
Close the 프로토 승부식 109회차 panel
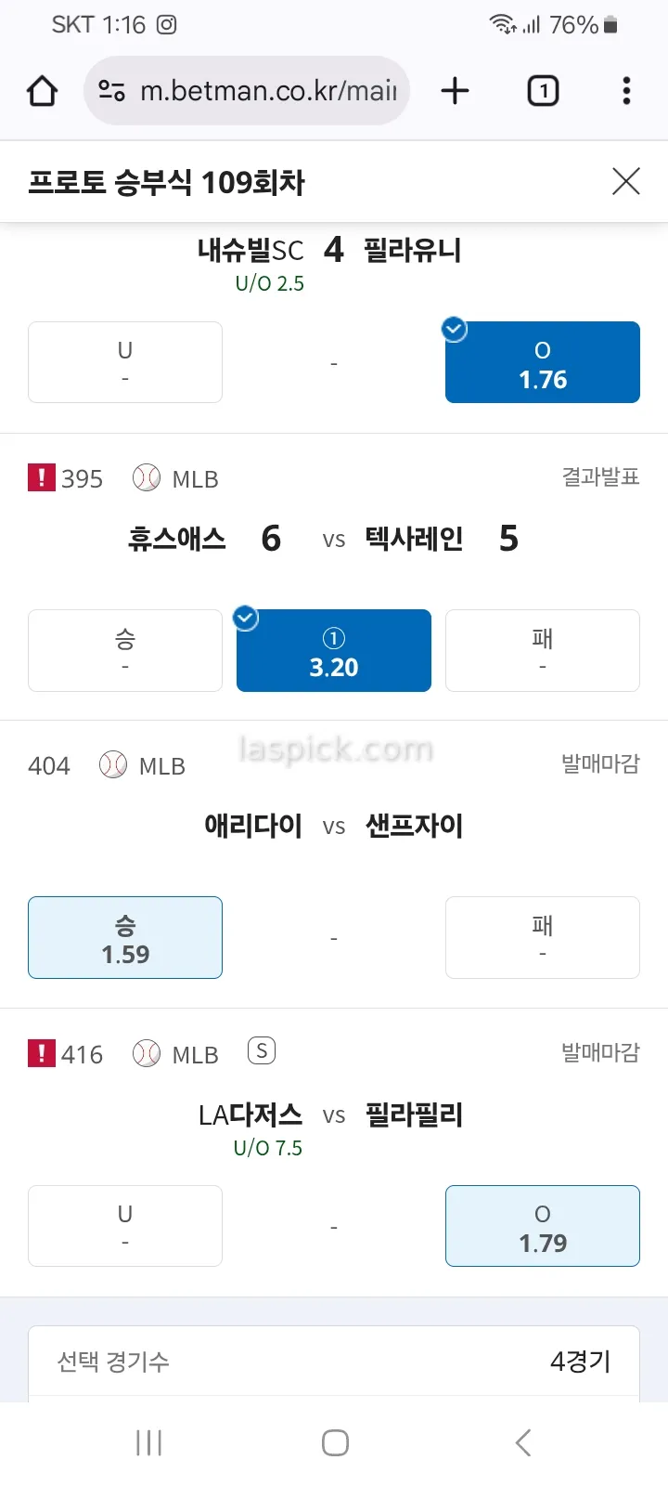click(x=626, y=181)
